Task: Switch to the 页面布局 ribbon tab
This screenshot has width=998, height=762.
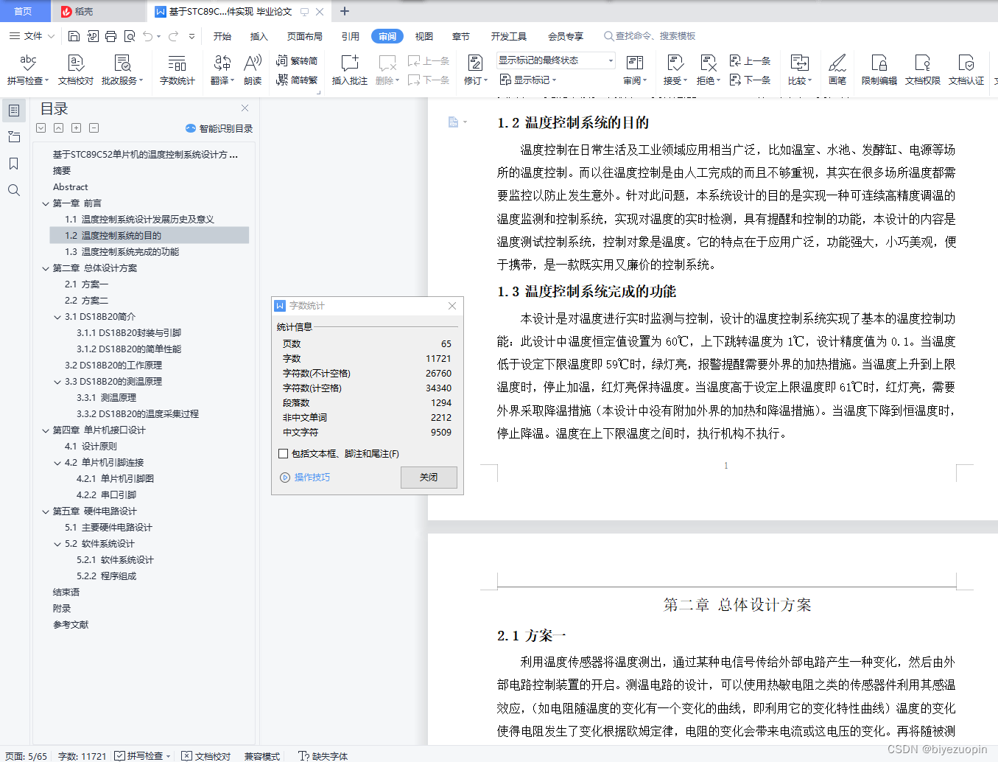Action: (305, 36)
